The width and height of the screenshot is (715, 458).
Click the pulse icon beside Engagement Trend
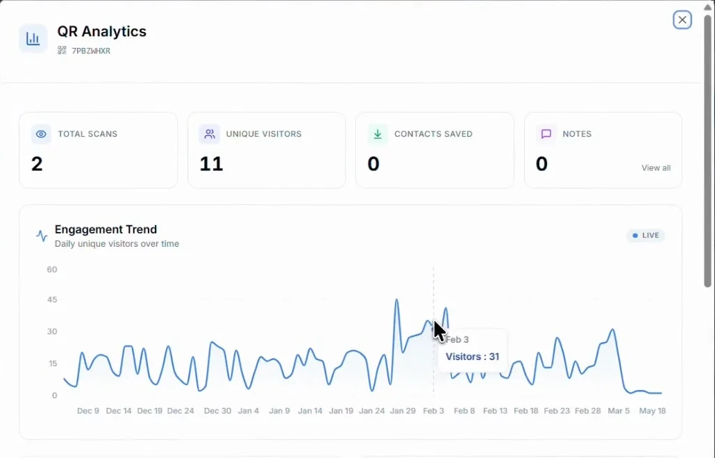click(x=42, y=236)
